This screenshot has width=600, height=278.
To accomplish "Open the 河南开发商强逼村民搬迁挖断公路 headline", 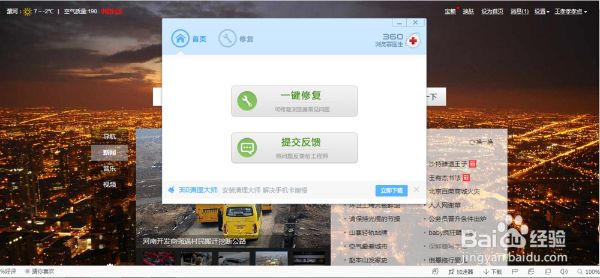I will [194, 242].
